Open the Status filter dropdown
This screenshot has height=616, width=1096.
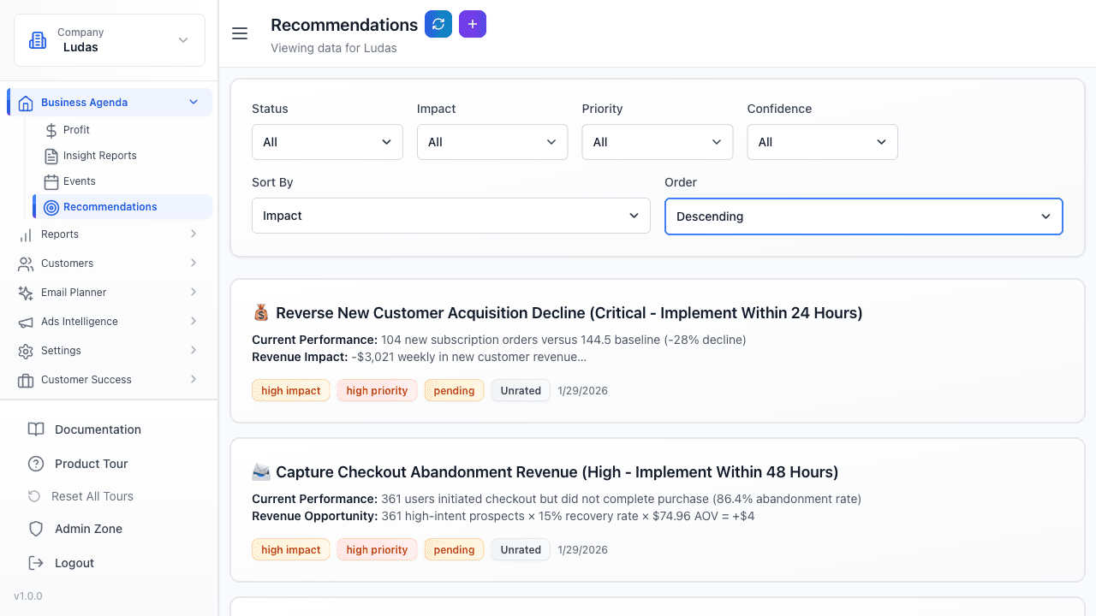327,142
